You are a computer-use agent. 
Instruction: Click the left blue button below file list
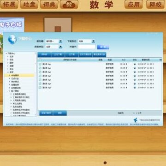(46, 113)
